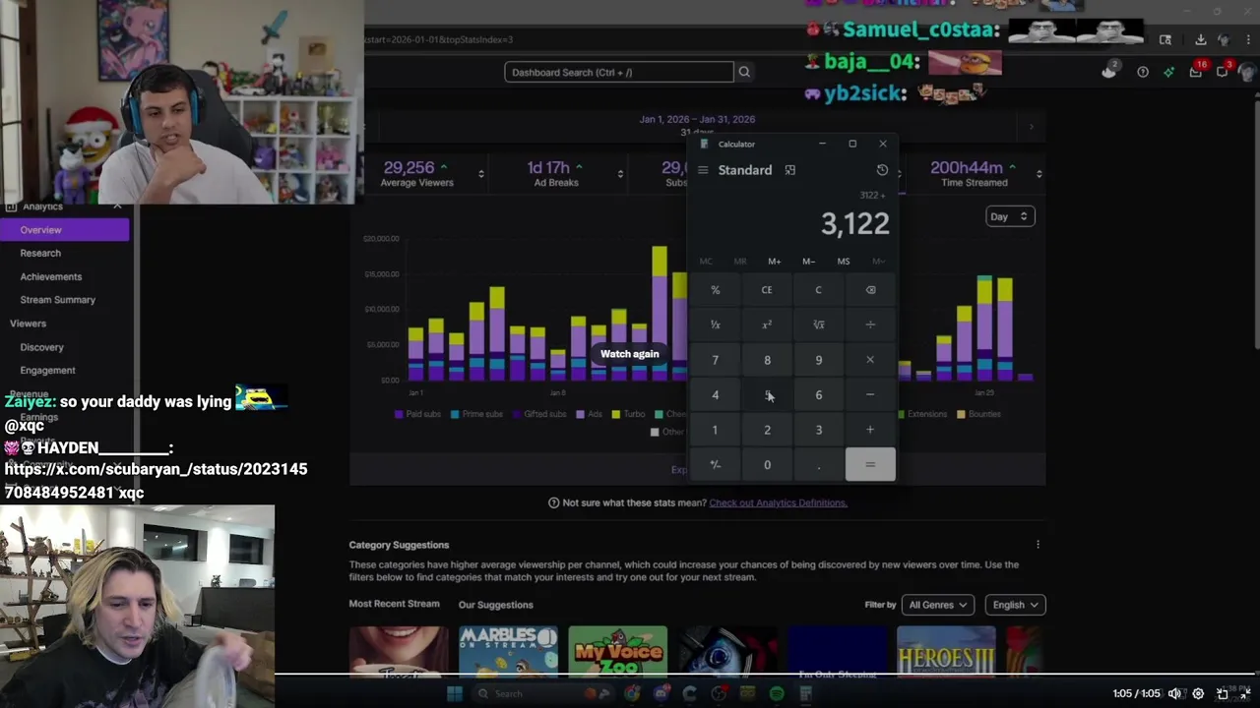This screenshot has height=708, width=1260.
Task: Click the video progress bar
Action: [767, 676]
